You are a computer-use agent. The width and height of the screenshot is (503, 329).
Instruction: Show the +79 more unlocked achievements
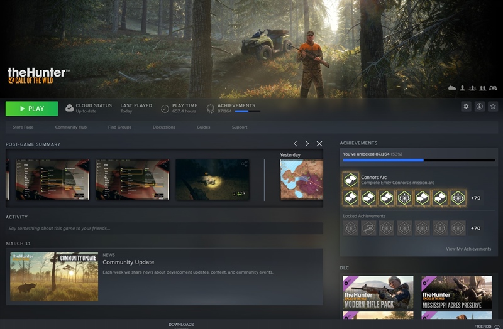click(x=476, y=198)
